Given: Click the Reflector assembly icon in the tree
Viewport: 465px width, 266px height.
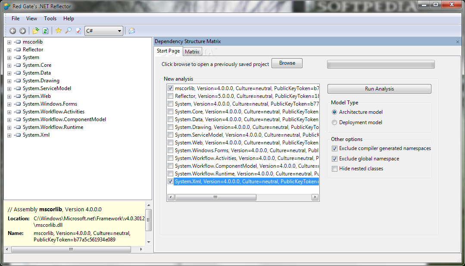Looking at the screenshot, I should [x=18, y=50].
